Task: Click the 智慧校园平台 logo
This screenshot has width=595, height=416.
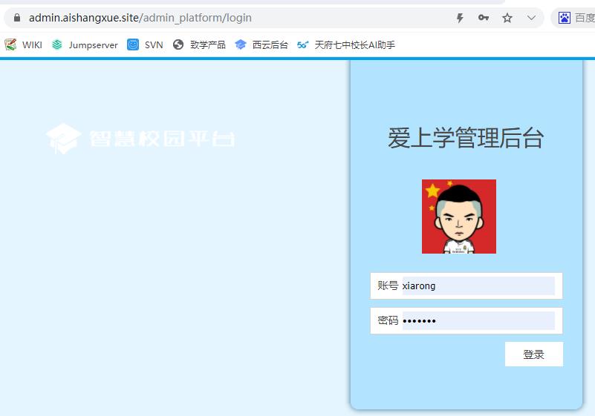Action: tap(140, 139)
